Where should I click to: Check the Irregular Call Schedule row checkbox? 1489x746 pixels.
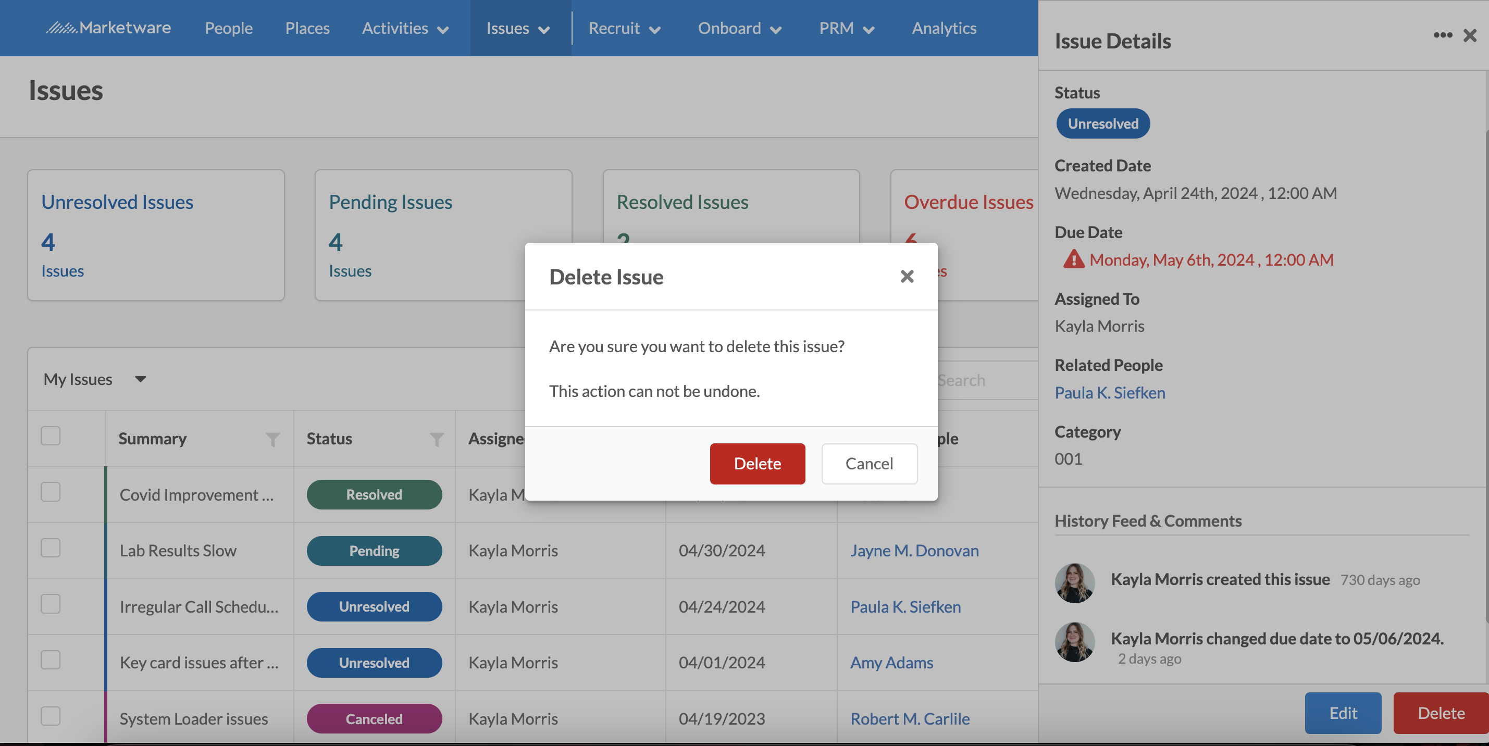click(x=51, y=604)
